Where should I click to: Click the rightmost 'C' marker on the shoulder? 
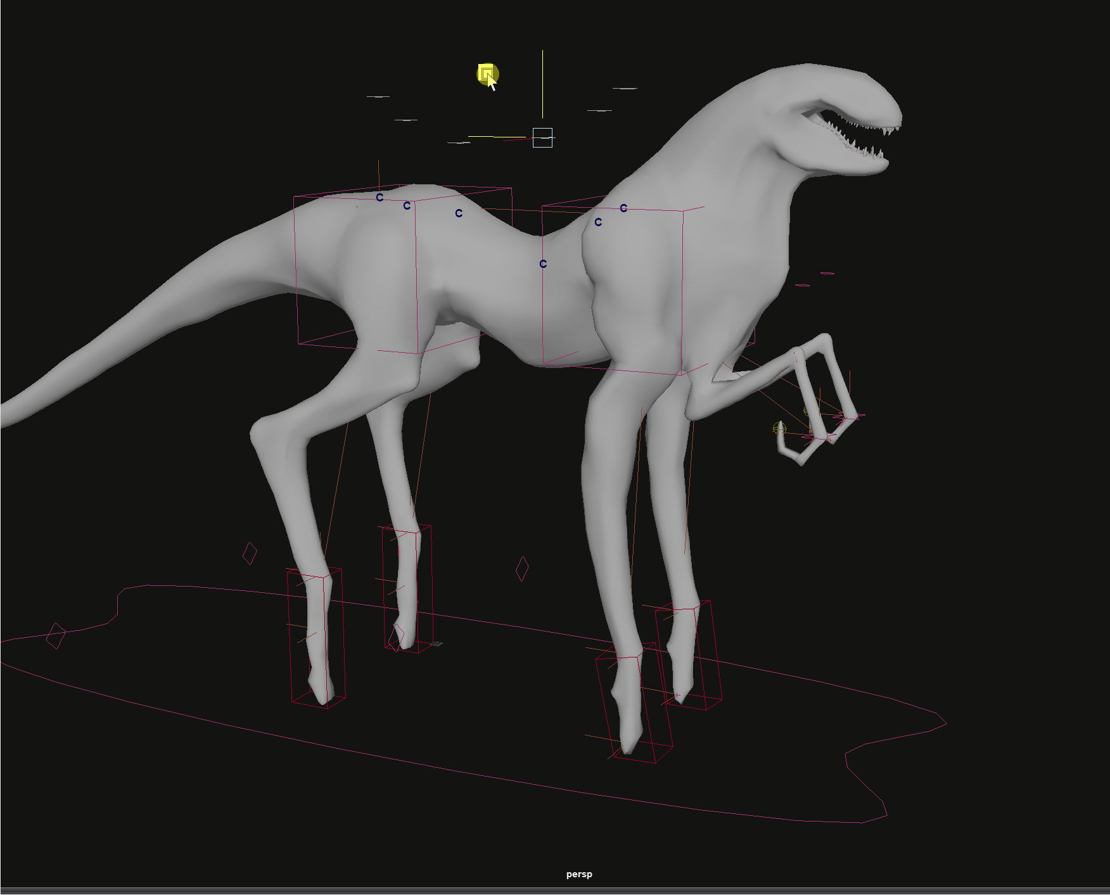623,208
